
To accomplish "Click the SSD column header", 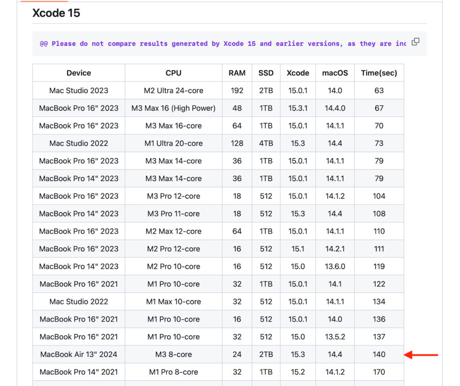I will coord(266,73).
